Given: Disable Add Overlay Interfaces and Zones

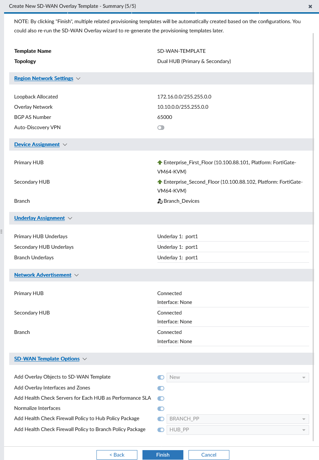Looking at the screenshot, I should click(x=161, y=388).
